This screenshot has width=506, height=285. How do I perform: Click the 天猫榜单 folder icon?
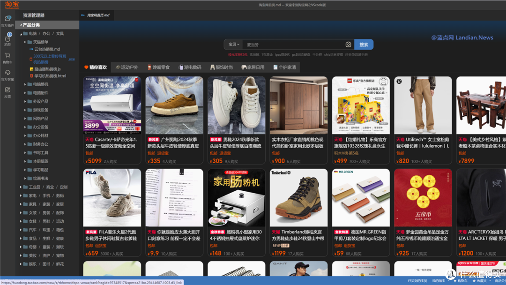point(30,42)
